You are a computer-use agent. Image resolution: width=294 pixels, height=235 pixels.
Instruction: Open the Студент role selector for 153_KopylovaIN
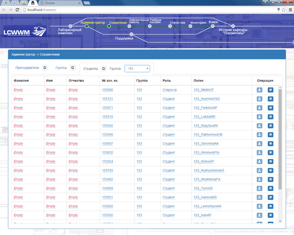point(169,126)
